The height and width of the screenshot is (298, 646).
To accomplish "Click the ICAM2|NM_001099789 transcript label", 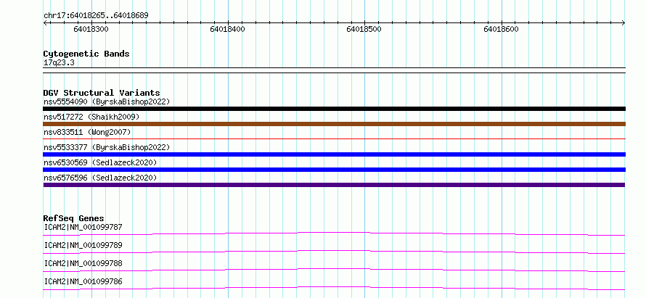I will click(x=83, y=245).
